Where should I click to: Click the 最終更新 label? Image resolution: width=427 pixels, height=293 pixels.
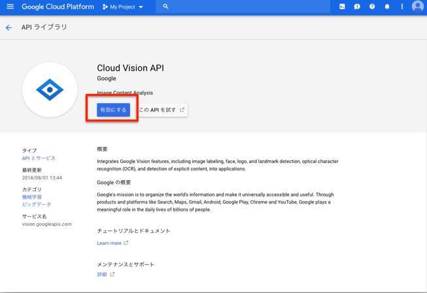point(32,170)
